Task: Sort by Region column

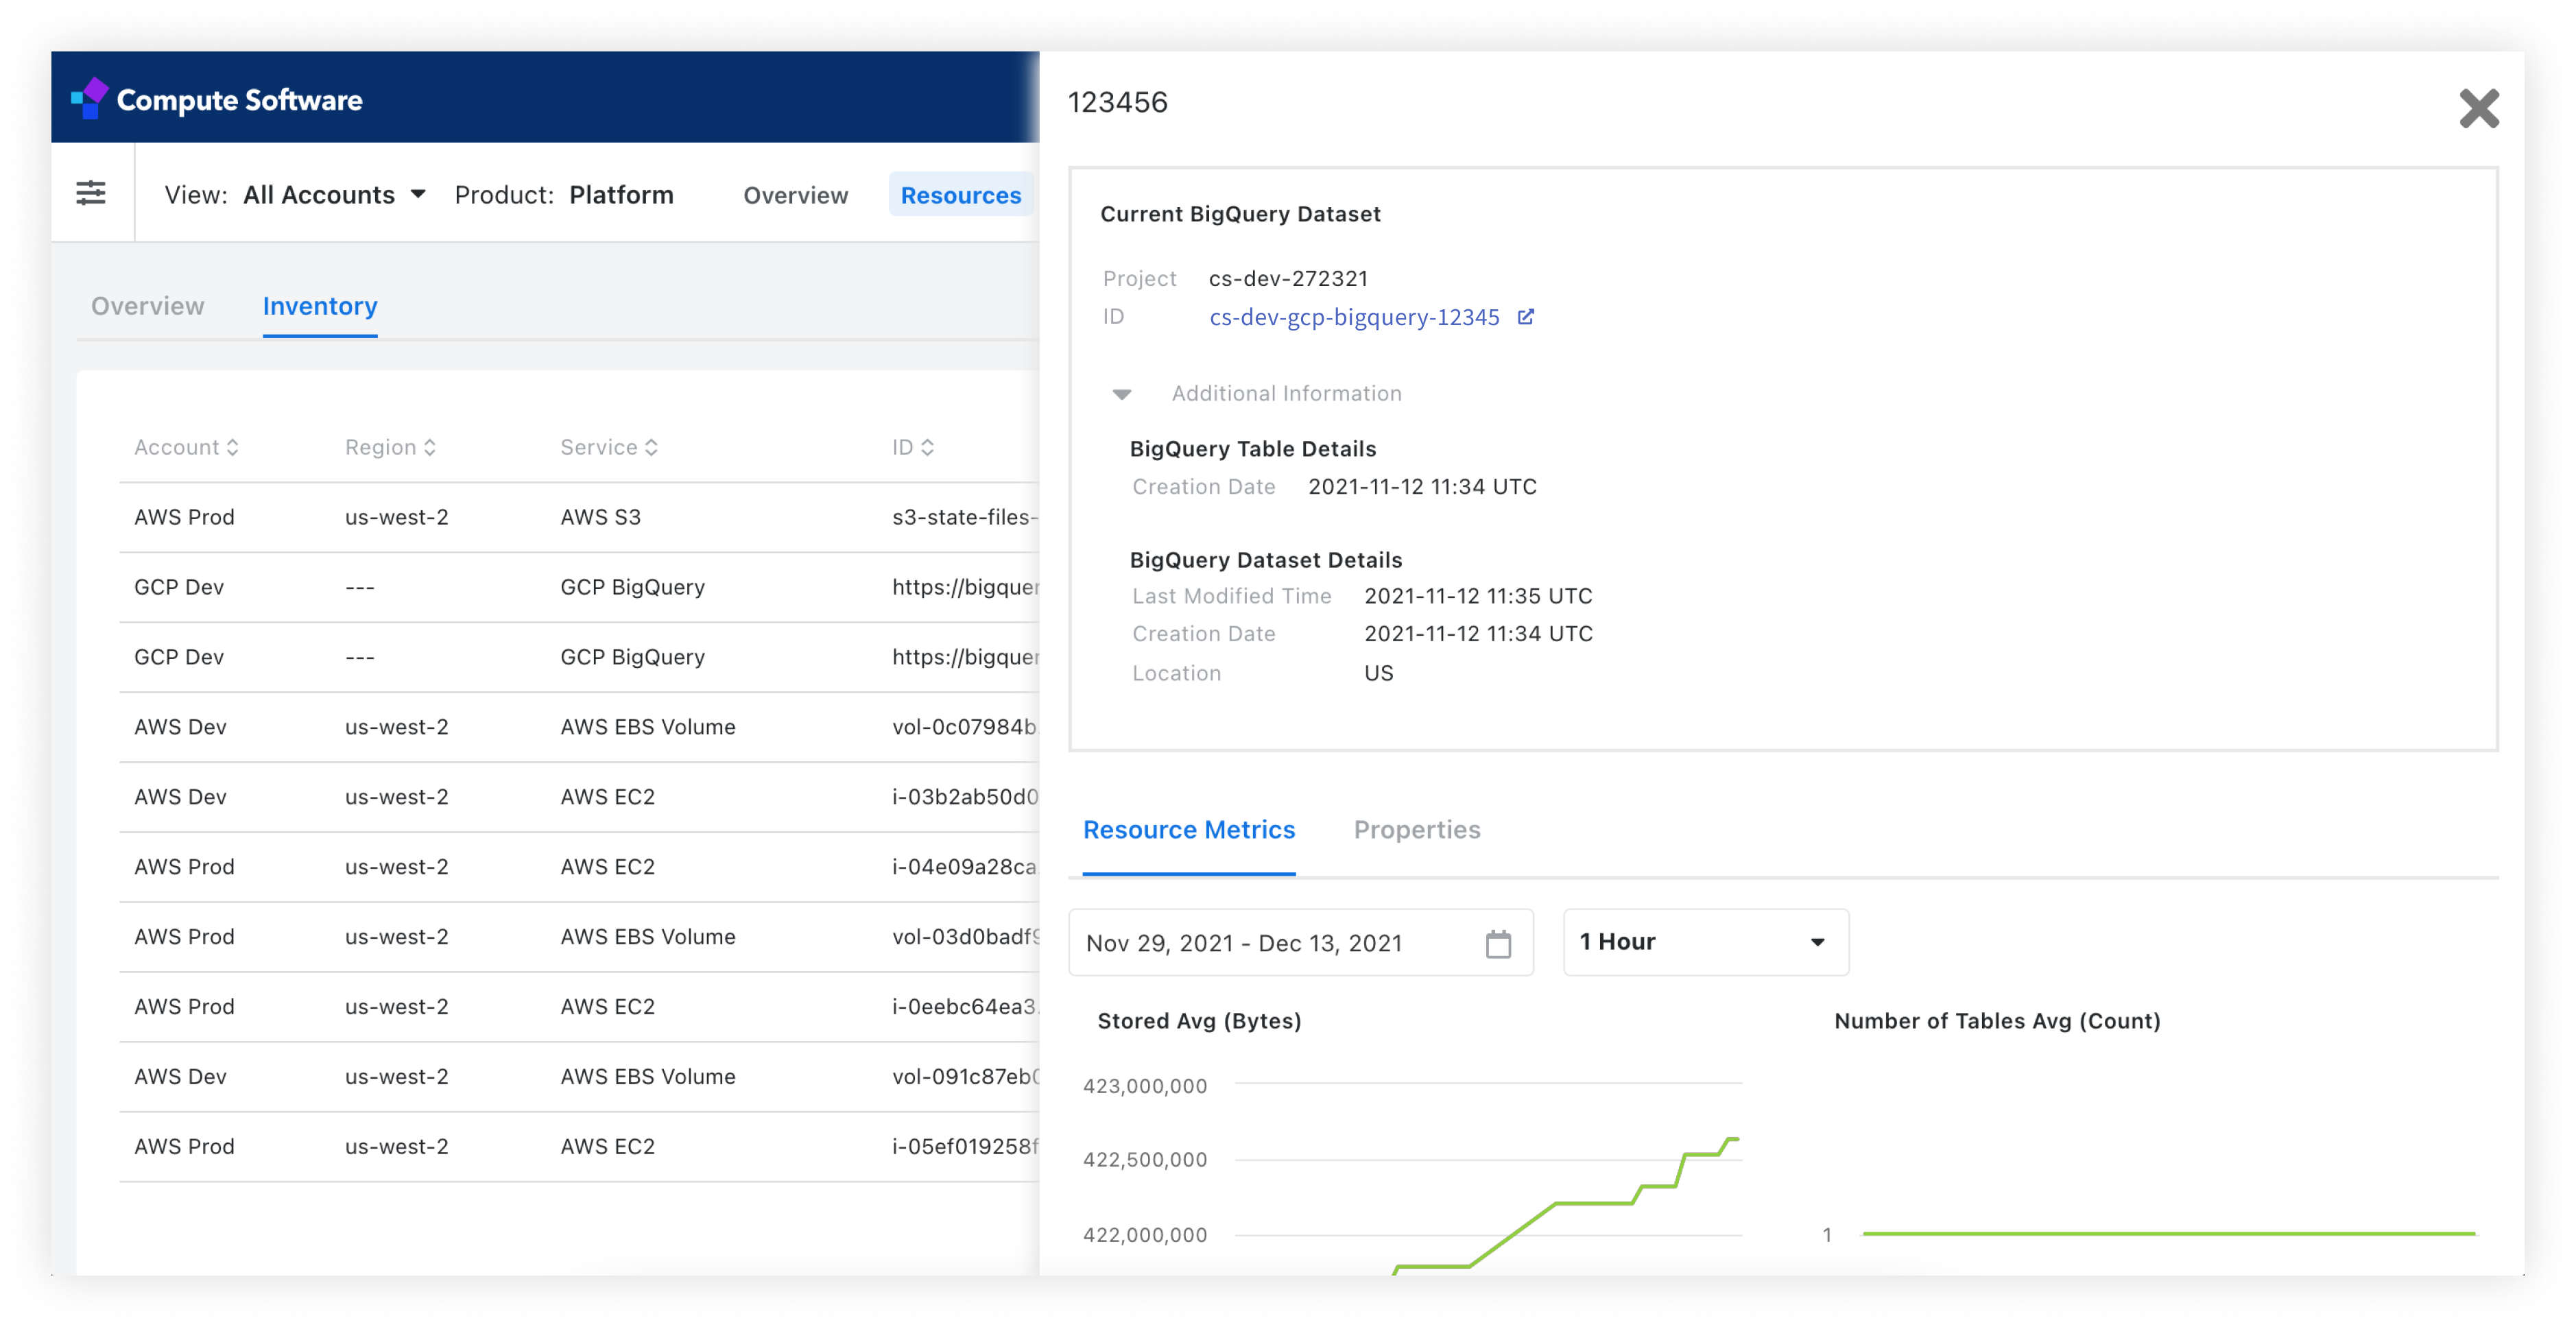Action: (390, 447)
